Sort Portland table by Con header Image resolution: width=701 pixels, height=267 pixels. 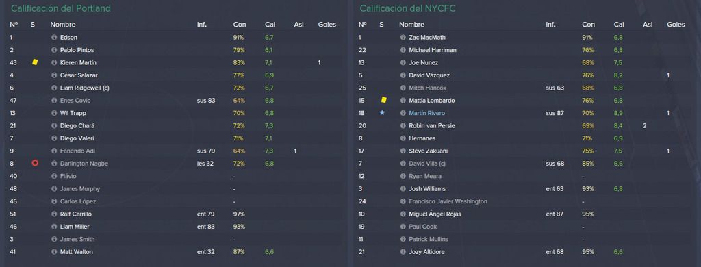click(x=239, y=25)
